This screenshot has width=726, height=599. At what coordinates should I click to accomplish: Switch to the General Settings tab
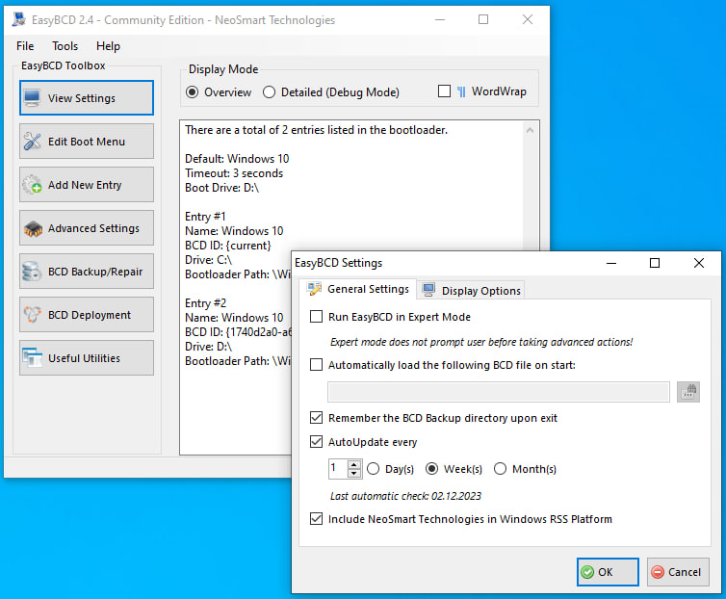point(358,289)
